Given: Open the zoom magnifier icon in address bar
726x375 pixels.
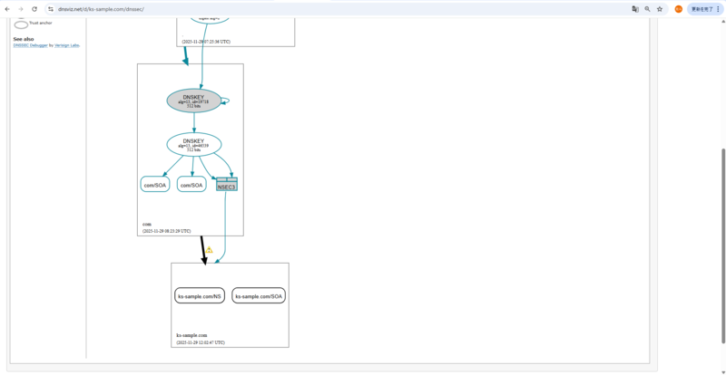Looking at the screenshot, I should [x=647, y=9].
